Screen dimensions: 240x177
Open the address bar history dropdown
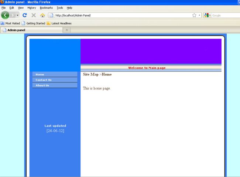(x=199, y=15)
